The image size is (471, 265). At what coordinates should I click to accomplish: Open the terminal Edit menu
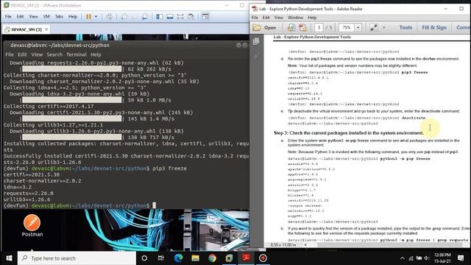click(x=22, y=54)
